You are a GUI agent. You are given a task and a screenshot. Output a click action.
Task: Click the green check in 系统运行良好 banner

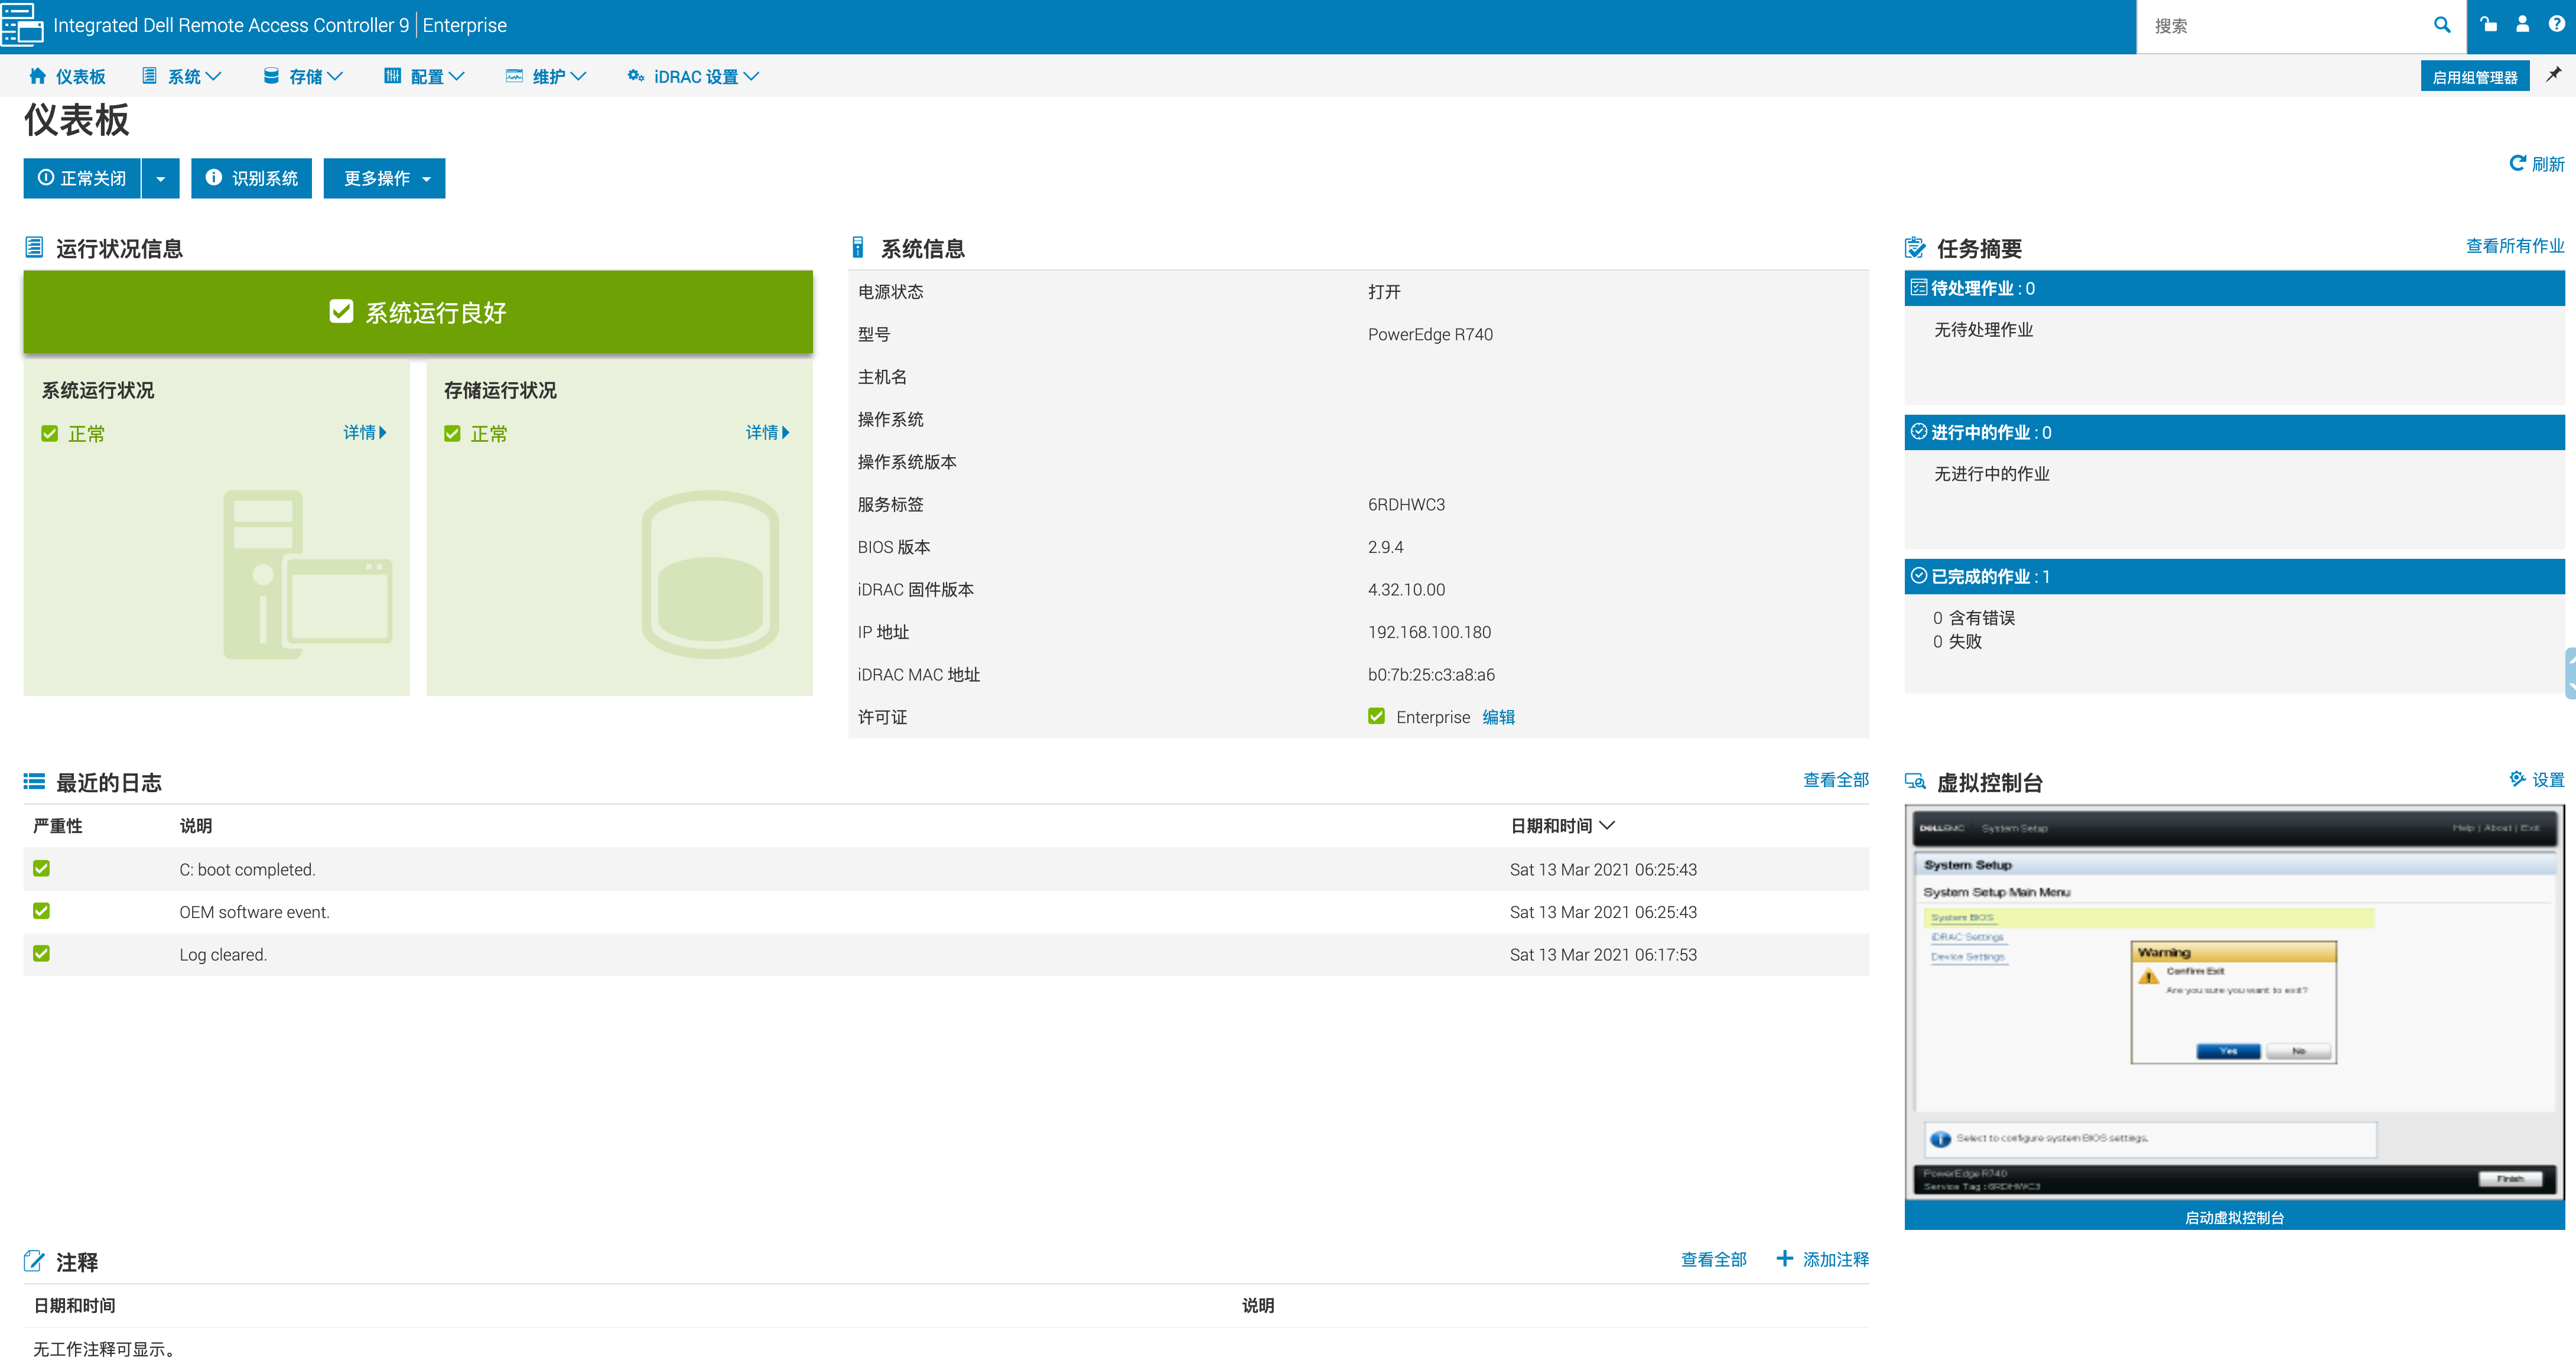341,312
